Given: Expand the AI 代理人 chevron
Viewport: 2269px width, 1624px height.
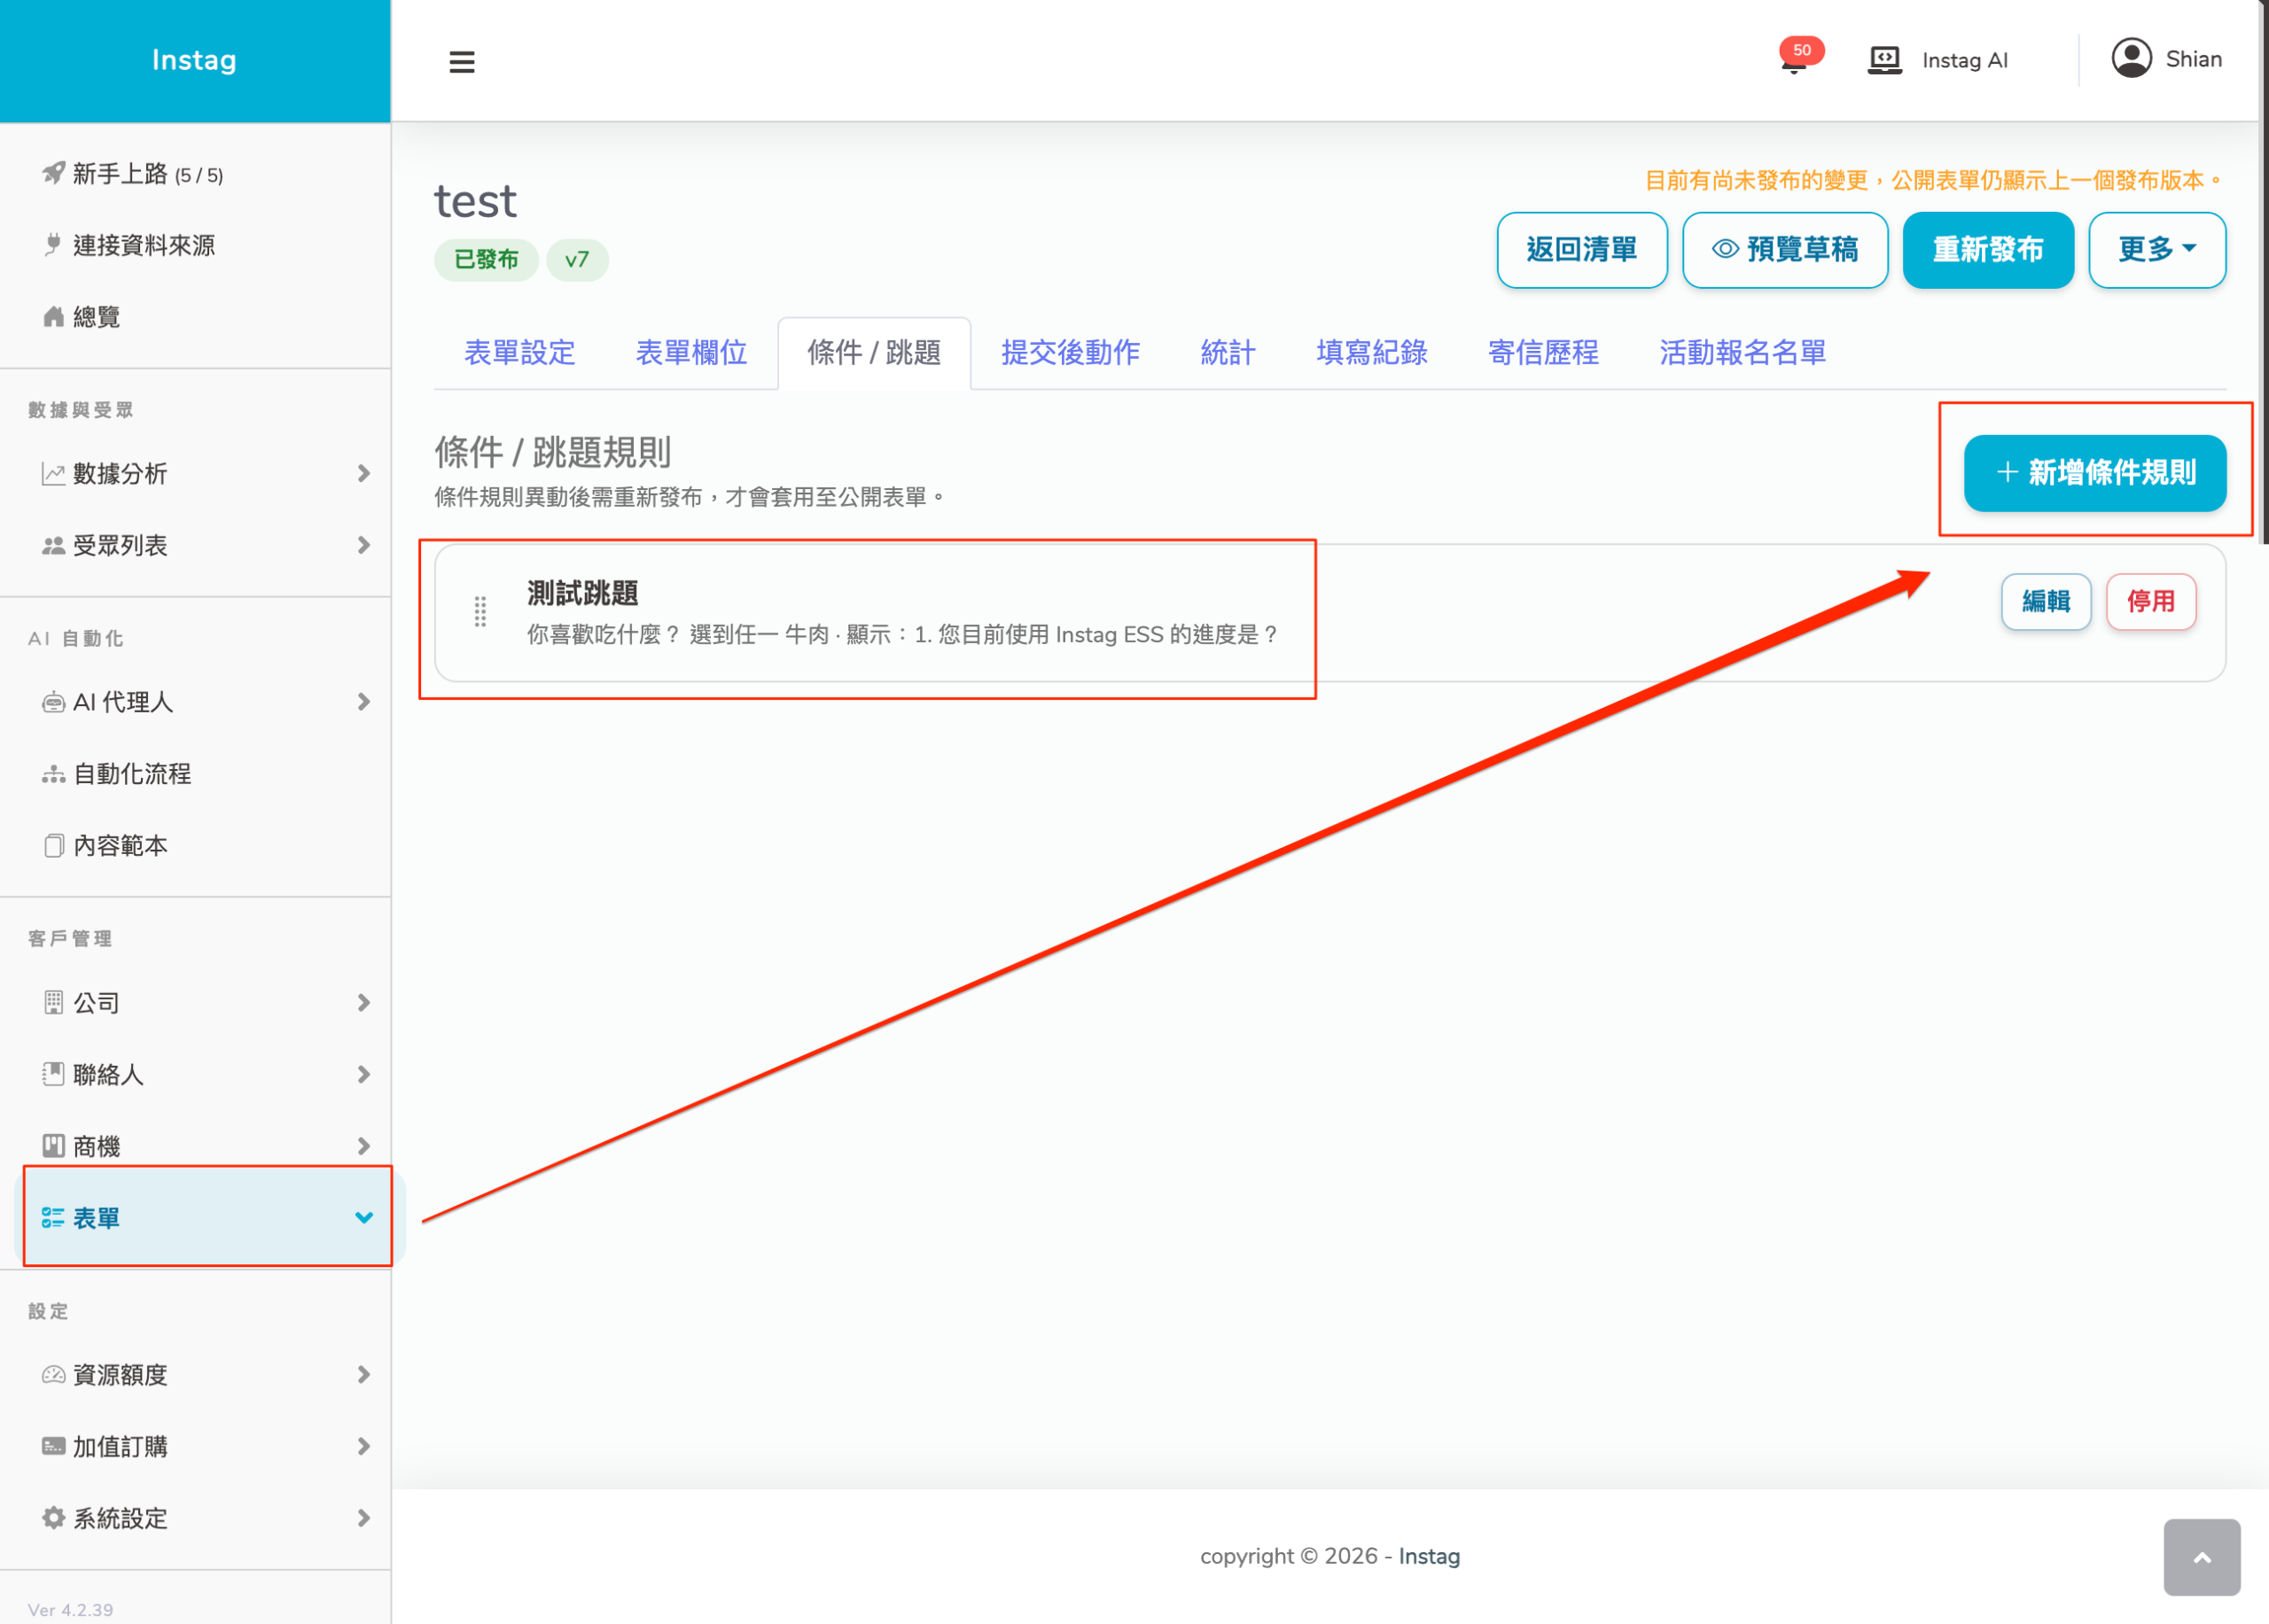Looking at the screenshot, I should tap(363, 703).
